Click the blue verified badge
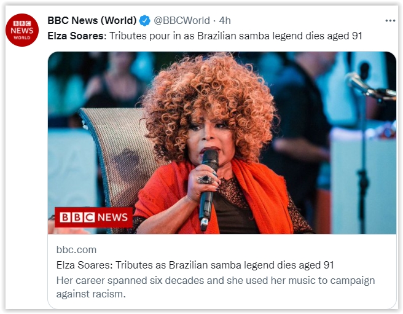Image resolution: width=403 pixels, height=314 pixels. tap(144, 21)
